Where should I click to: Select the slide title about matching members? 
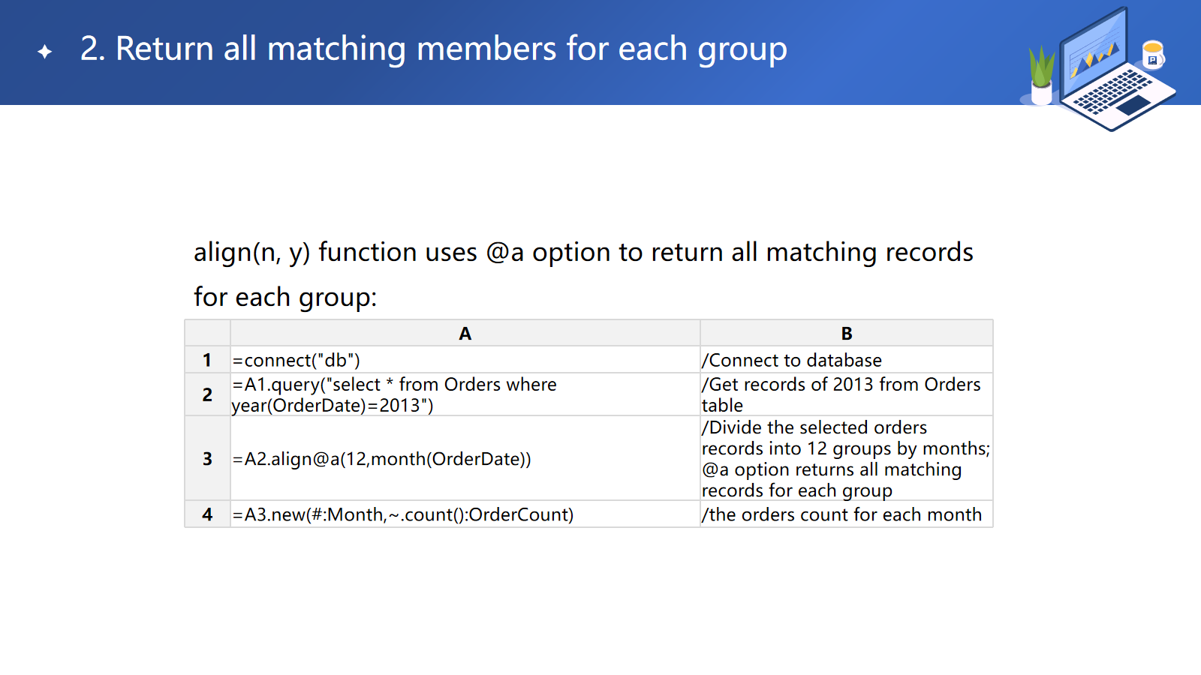click(433, 49)
